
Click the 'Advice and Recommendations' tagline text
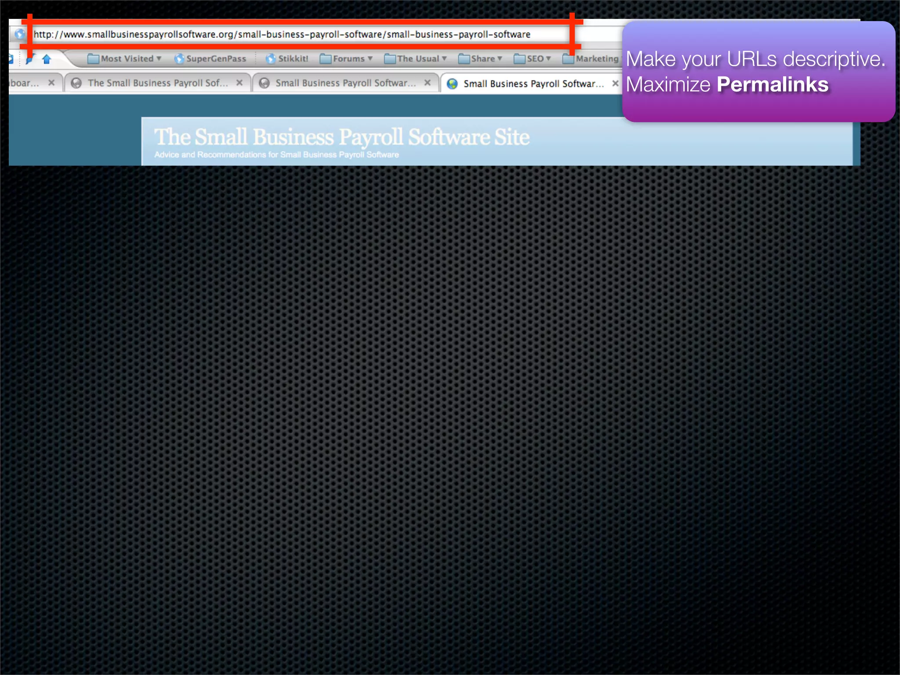(x=276, y=155)
